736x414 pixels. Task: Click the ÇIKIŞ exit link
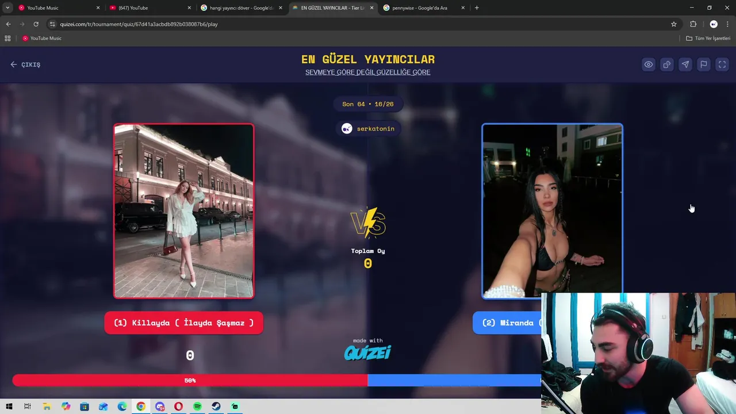(x=25, y=64)
